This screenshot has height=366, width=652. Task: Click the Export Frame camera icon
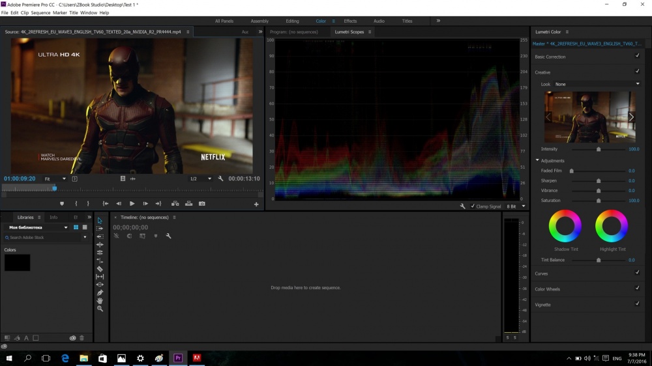coord(202,204)
